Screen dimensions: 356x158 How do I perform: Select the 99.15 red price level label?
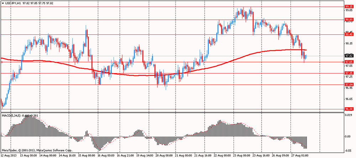(x=348, y=6)
